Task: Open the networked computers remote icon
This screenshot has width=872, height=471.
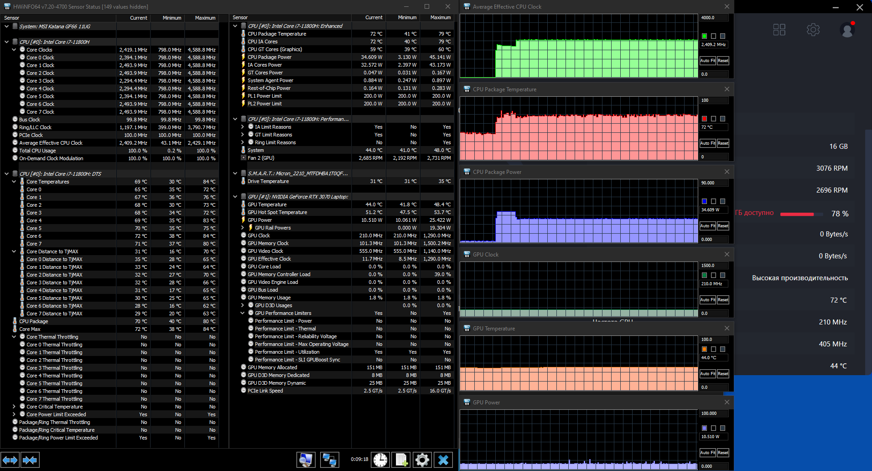Action: pyautogui.click(x=329, y=460)
